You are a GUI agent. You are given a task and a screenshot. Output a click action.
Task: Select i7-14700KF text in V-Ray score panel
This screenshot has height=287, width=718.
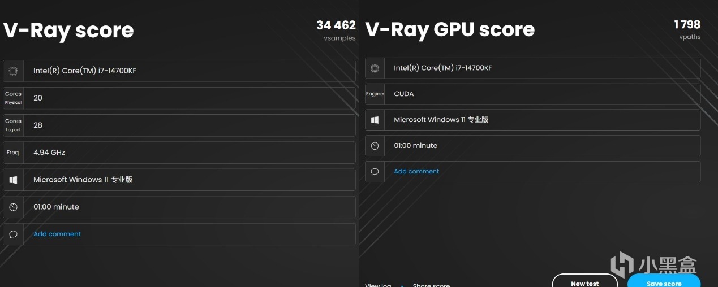click(x=117, y=71)
